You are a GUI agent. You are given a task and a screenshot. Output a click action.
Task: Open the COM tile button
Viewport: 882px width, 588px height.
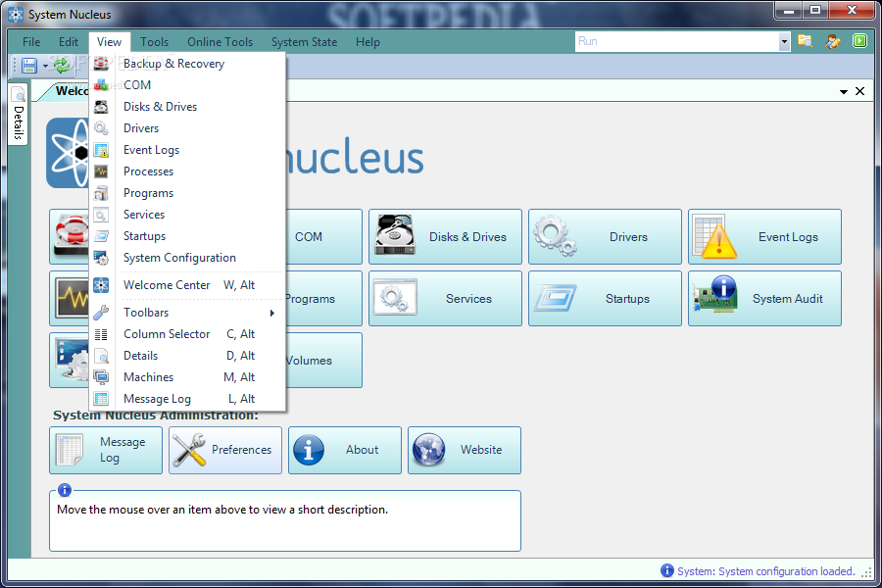point(324,237)
